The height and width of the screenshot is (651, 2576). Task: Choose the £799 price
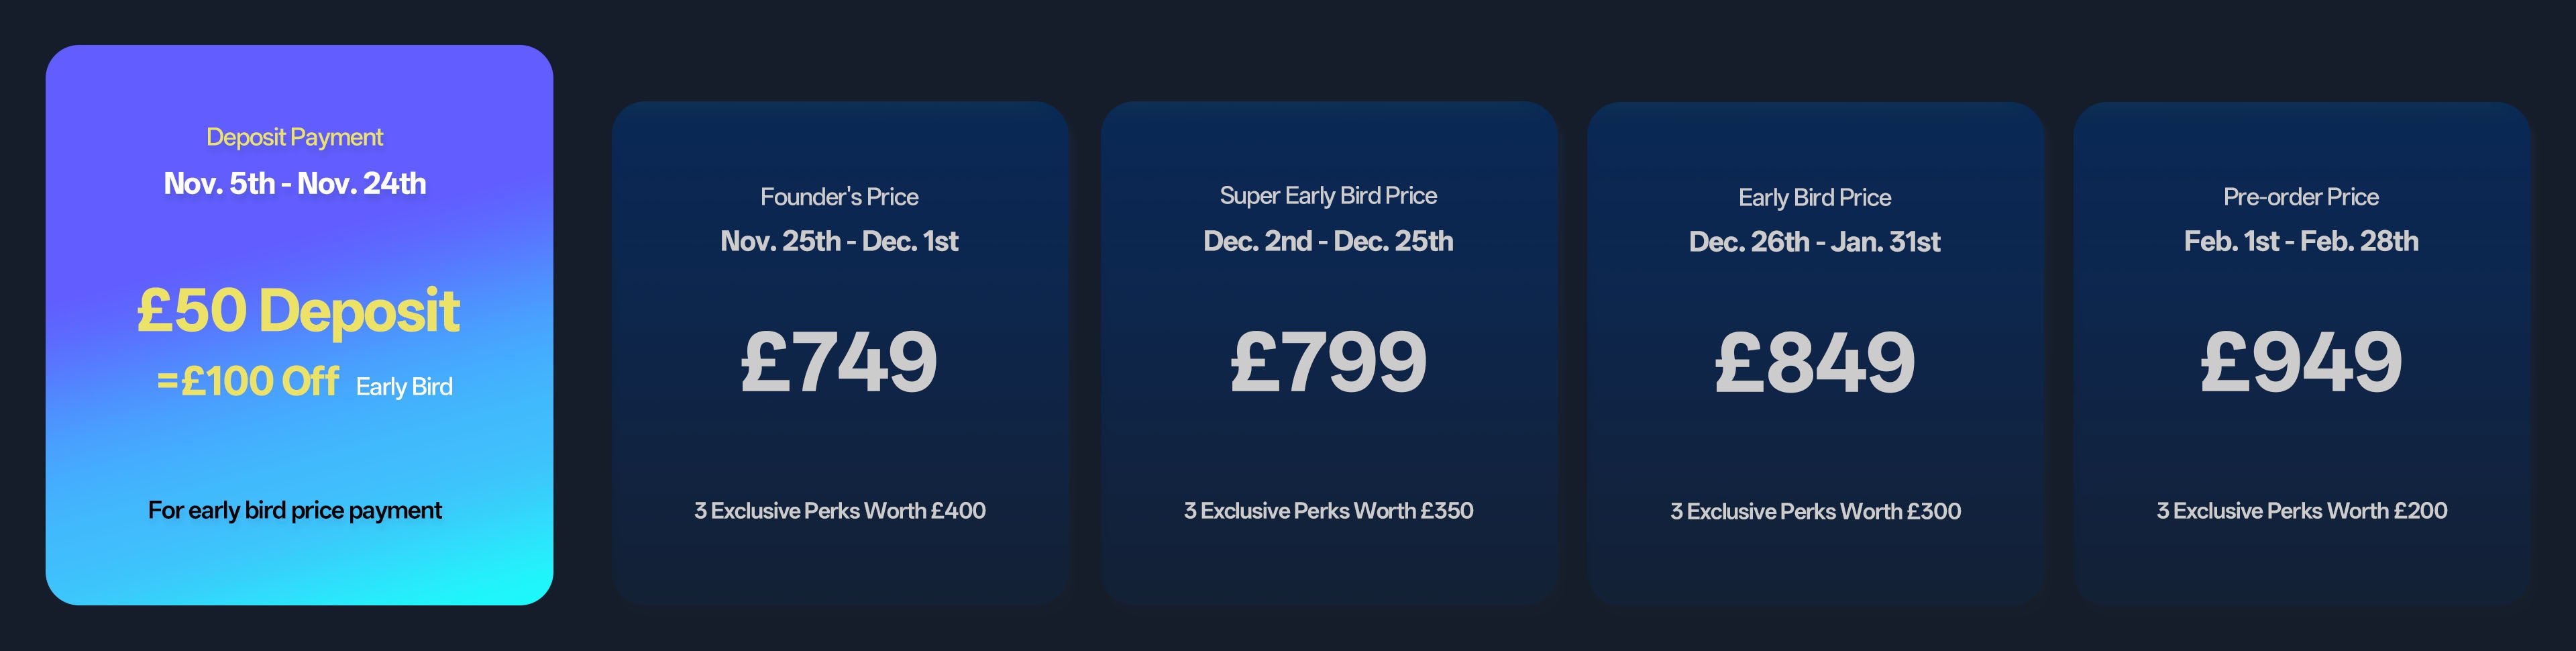(1328, 361)
